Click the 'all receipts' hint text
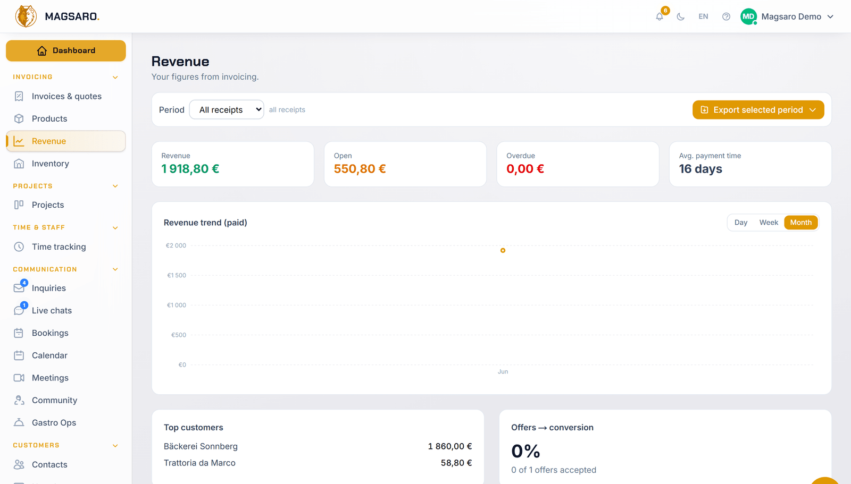 [x=287, y=110]
